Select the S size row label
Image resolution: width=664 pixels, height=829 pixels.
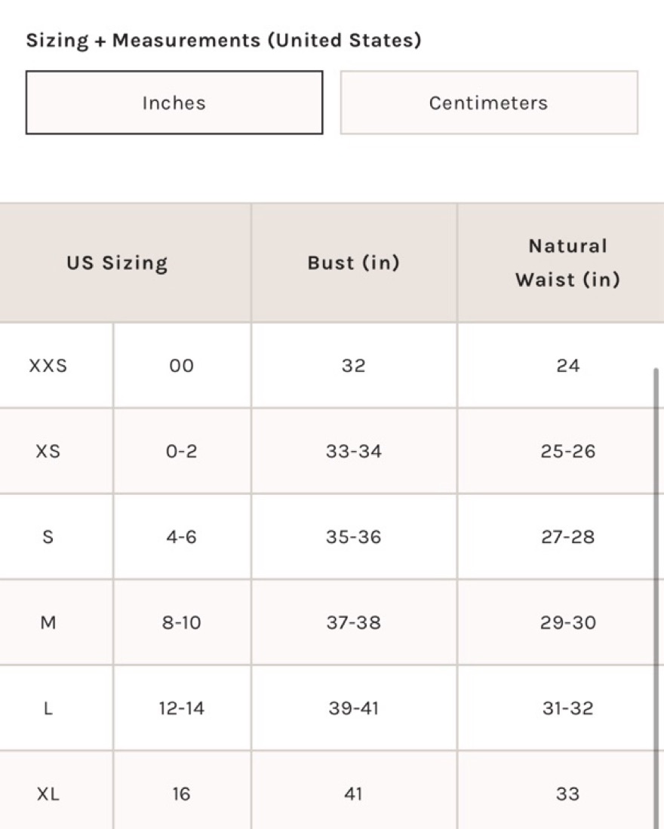click(x=48, y=536)
